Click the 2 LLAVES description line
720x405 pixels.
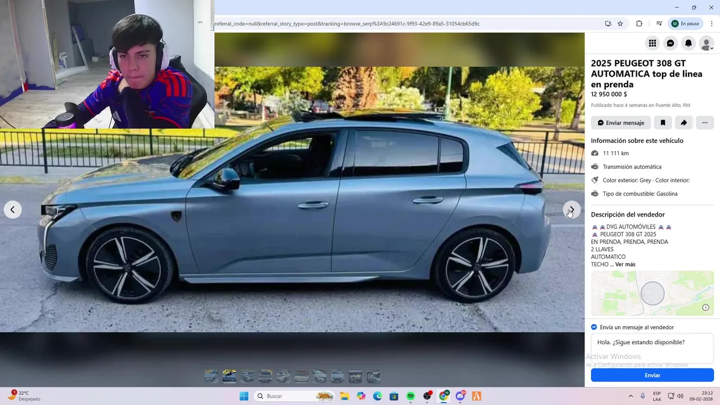(602, 249)
